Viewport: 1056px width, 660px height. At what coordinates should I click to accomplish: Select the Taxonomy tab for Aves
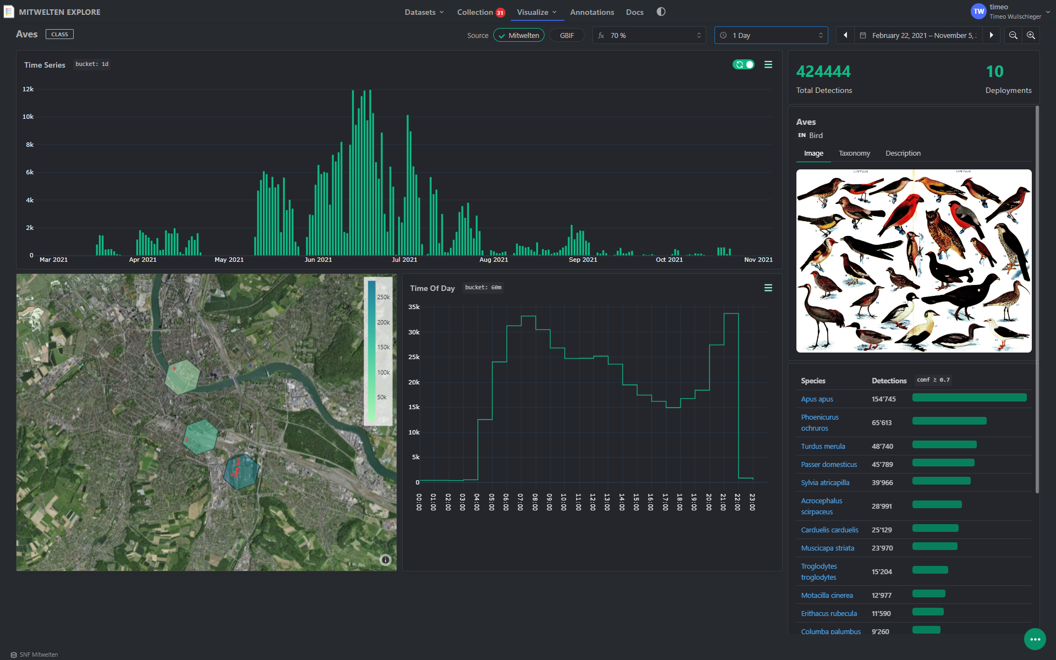coord(854,153)
